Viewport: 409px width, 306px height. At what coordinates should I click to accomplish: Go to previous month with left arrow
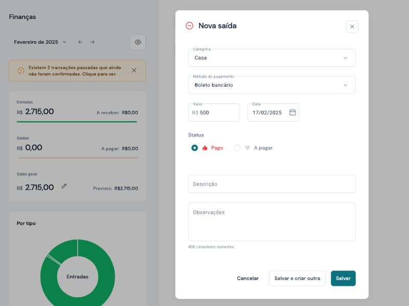click(80, 42)
